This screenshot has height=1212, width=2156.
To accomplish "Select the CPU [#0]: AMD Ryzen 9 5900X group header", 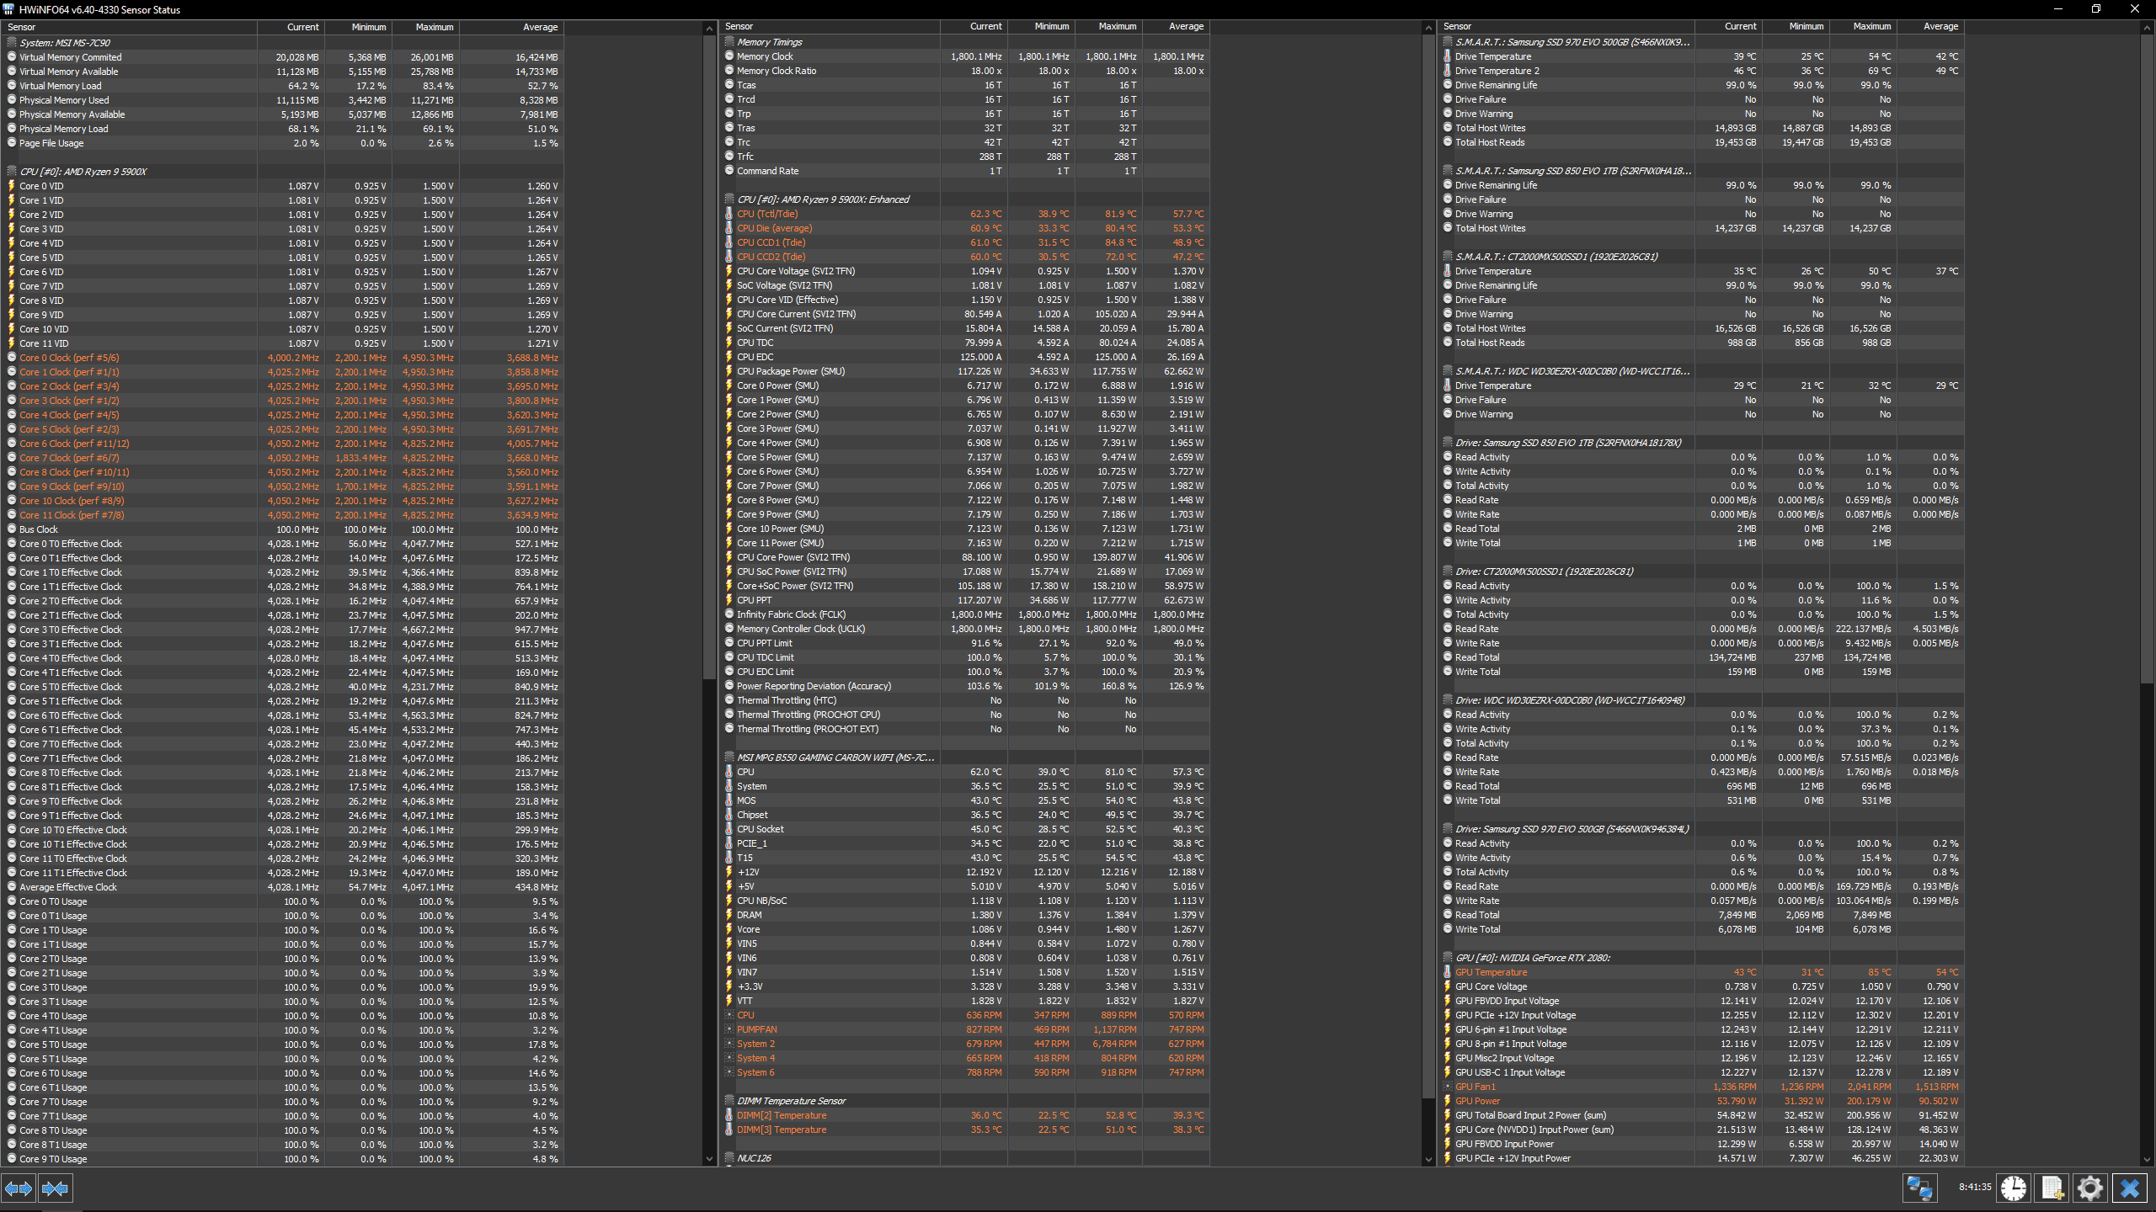I will pos(283,172).
